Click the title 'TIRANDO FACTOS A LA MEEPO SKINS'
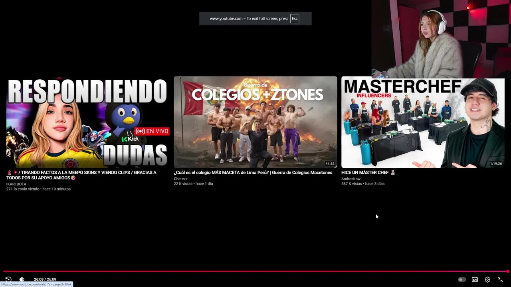 [81, 175]
